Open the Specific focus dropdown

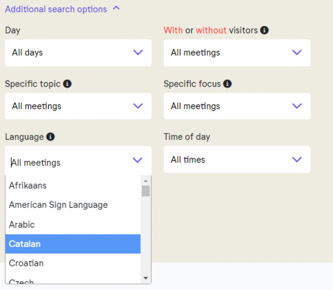(x=237, y=106)
